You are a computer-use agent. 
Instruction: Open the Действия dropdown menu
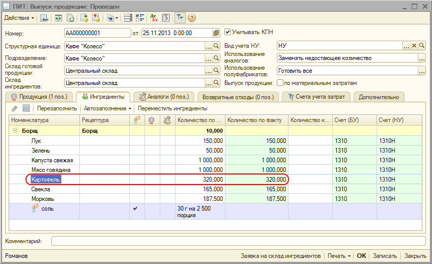[19, 18]
